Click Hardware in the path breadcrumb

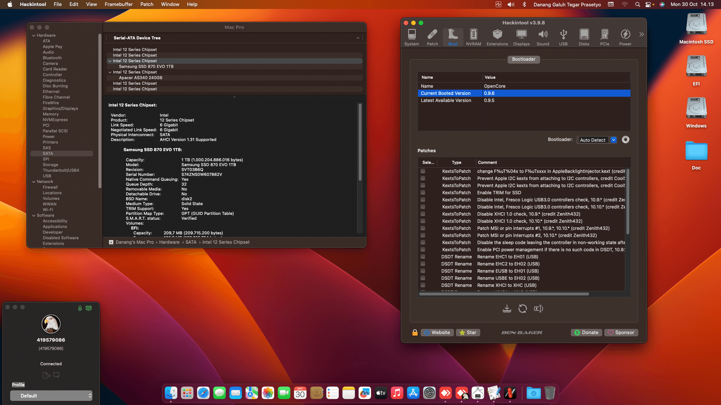point(169,242)
